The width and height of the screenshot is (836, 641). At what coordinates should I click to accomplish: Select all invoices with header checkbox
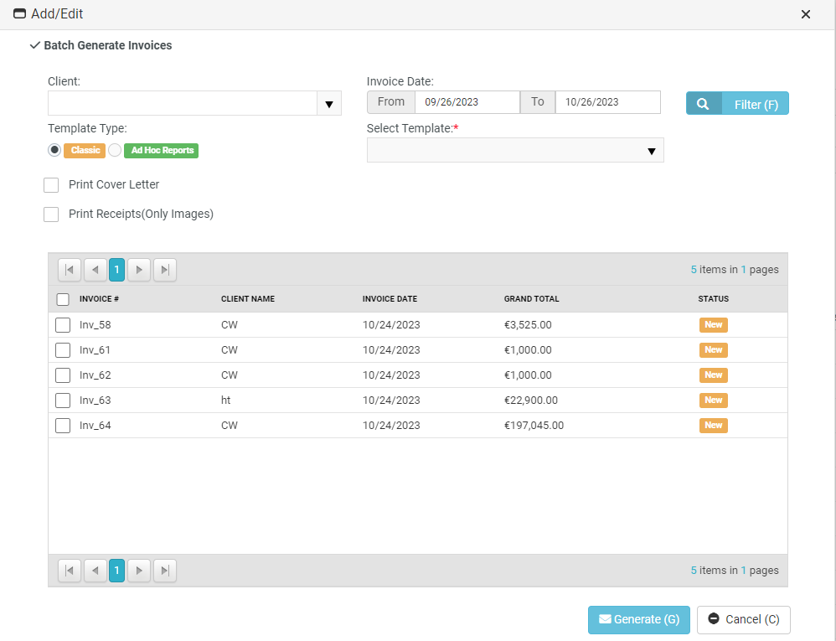pyautogui.click(x=62, y=298)
